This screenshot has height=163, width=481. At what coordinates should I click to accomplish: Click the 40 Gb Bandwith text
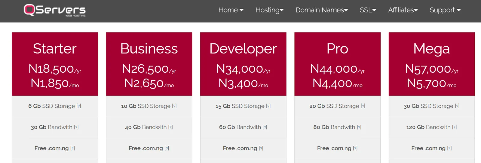click(x=146, y=127)
